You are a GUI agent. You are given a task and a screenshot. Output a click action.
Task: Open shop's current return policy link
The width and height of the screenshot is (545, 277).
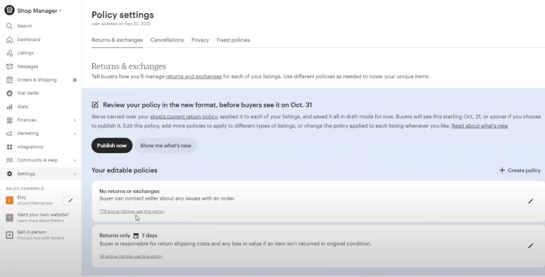point(184,116)
